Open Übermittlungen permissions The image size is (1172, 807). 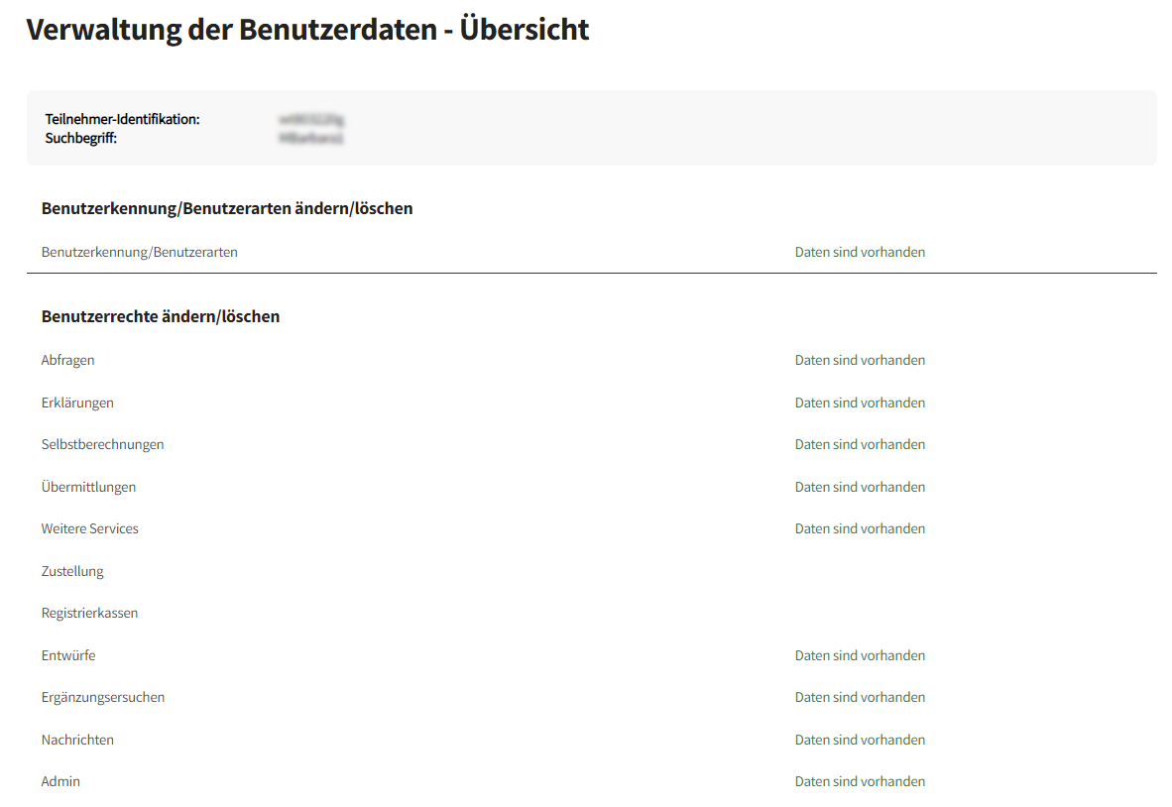88,487
